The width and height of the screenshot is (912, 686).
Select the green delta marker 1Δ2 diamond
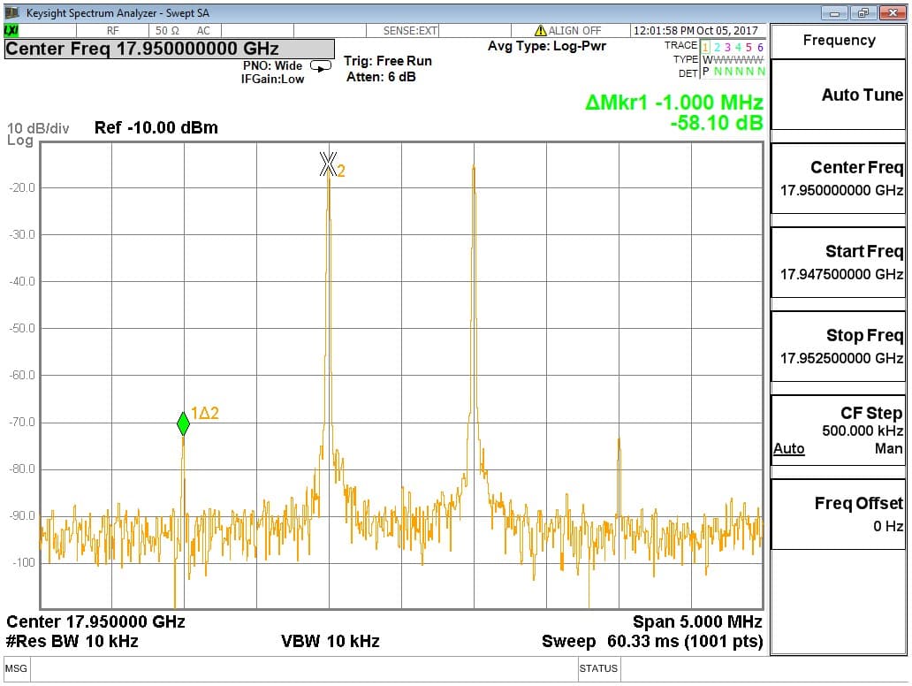(x=183, y=423)
